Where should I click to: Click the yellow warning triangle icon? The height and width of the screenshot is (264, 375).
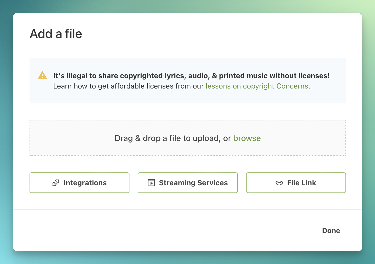(x=42, y=75)
